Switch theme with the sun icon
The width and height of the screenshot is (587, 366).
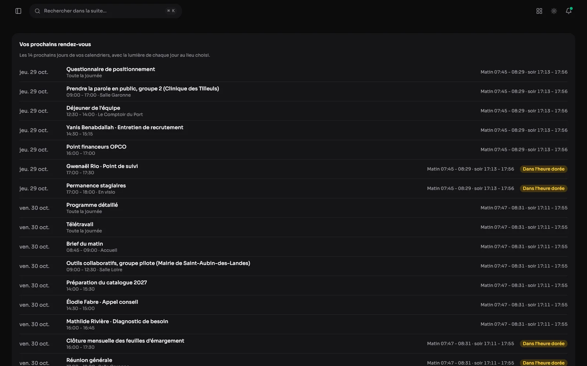click(554, 11)
